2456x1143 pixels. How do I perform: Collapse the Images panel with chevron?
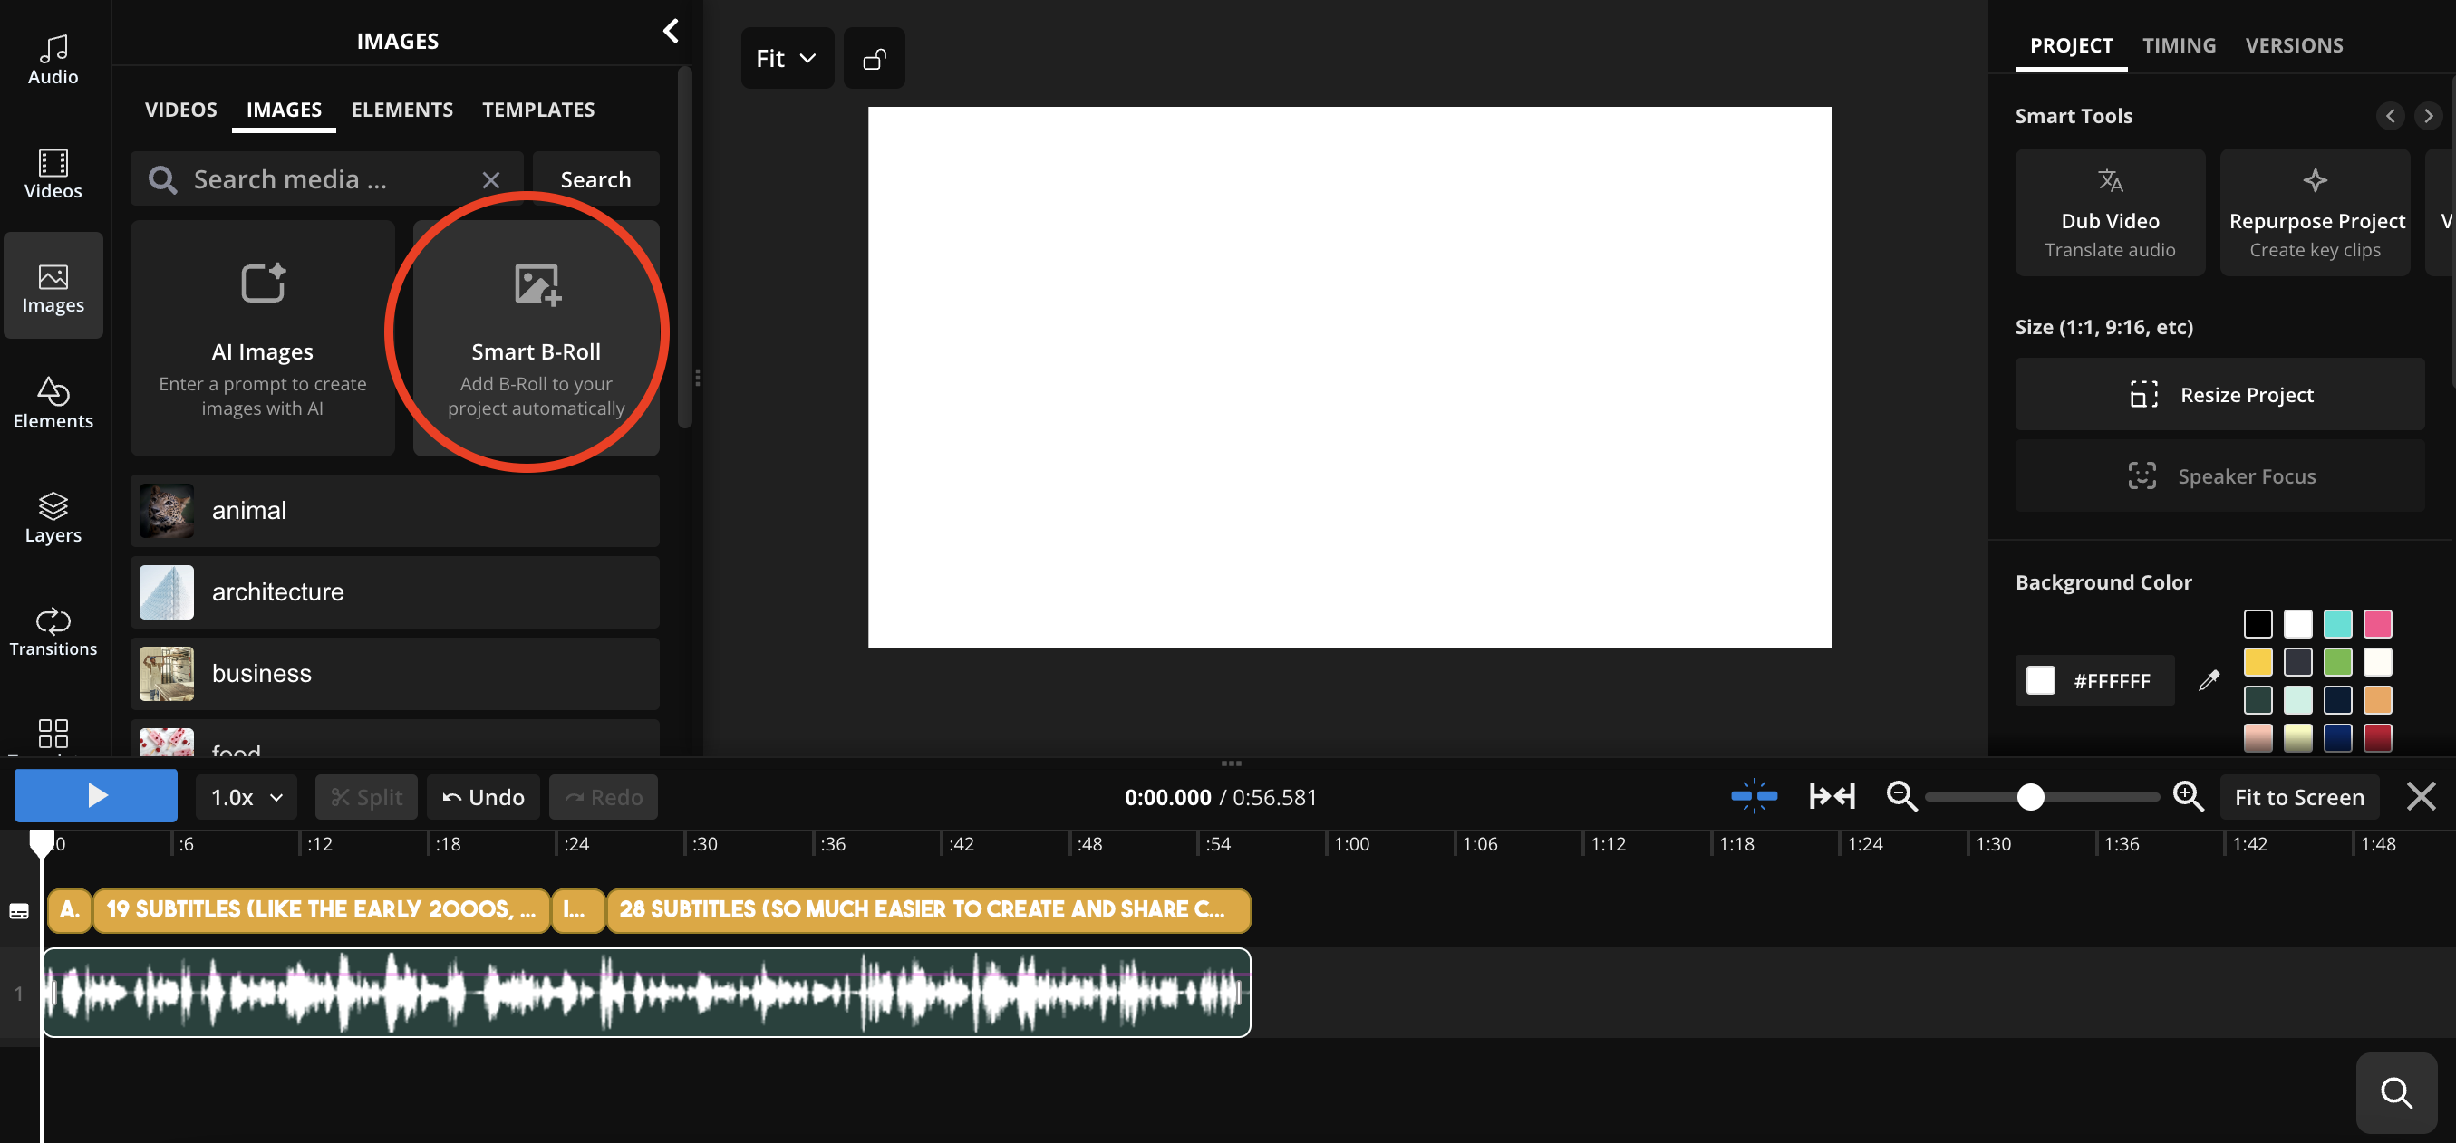(x=672, y=32)
